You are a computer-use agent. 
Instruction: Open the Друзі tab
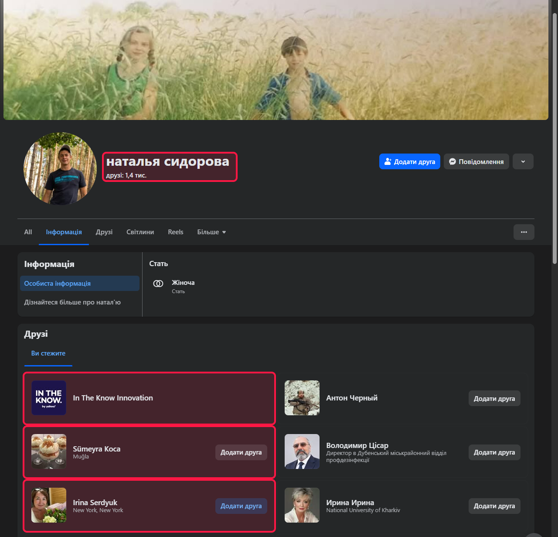(104, 232)
